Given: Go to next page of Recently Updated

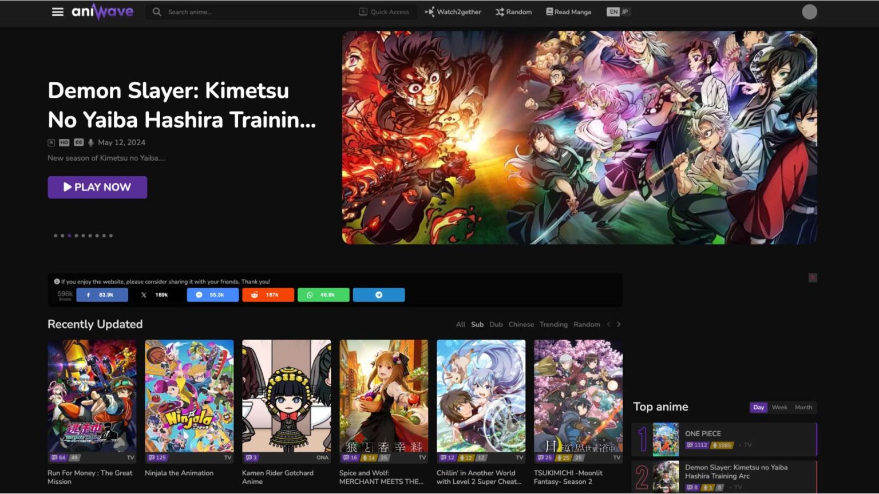Looking at the screenshot, I should click(x=619, y=324).
